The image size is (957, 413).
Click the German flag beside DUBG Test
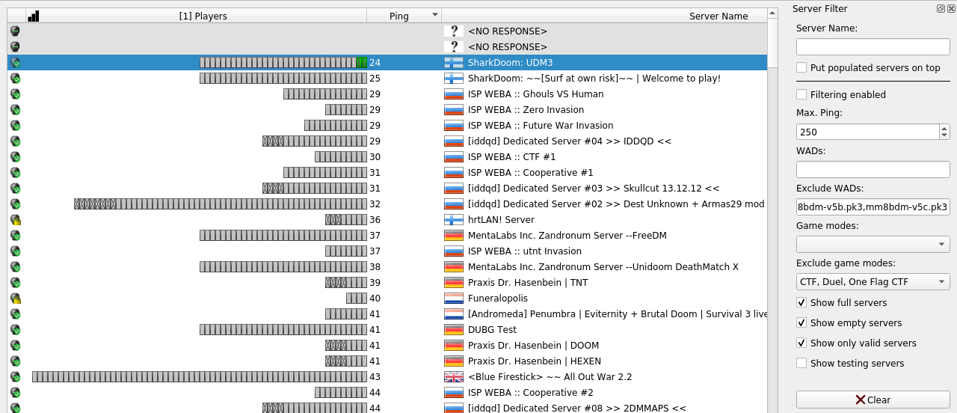coord(454,330)
